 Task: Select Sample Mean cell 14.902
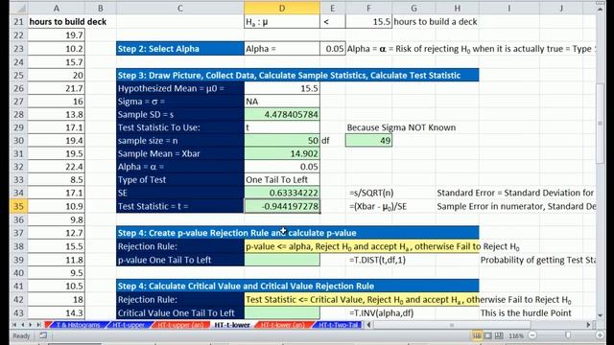pyautogui.click(x=282, y=153)
